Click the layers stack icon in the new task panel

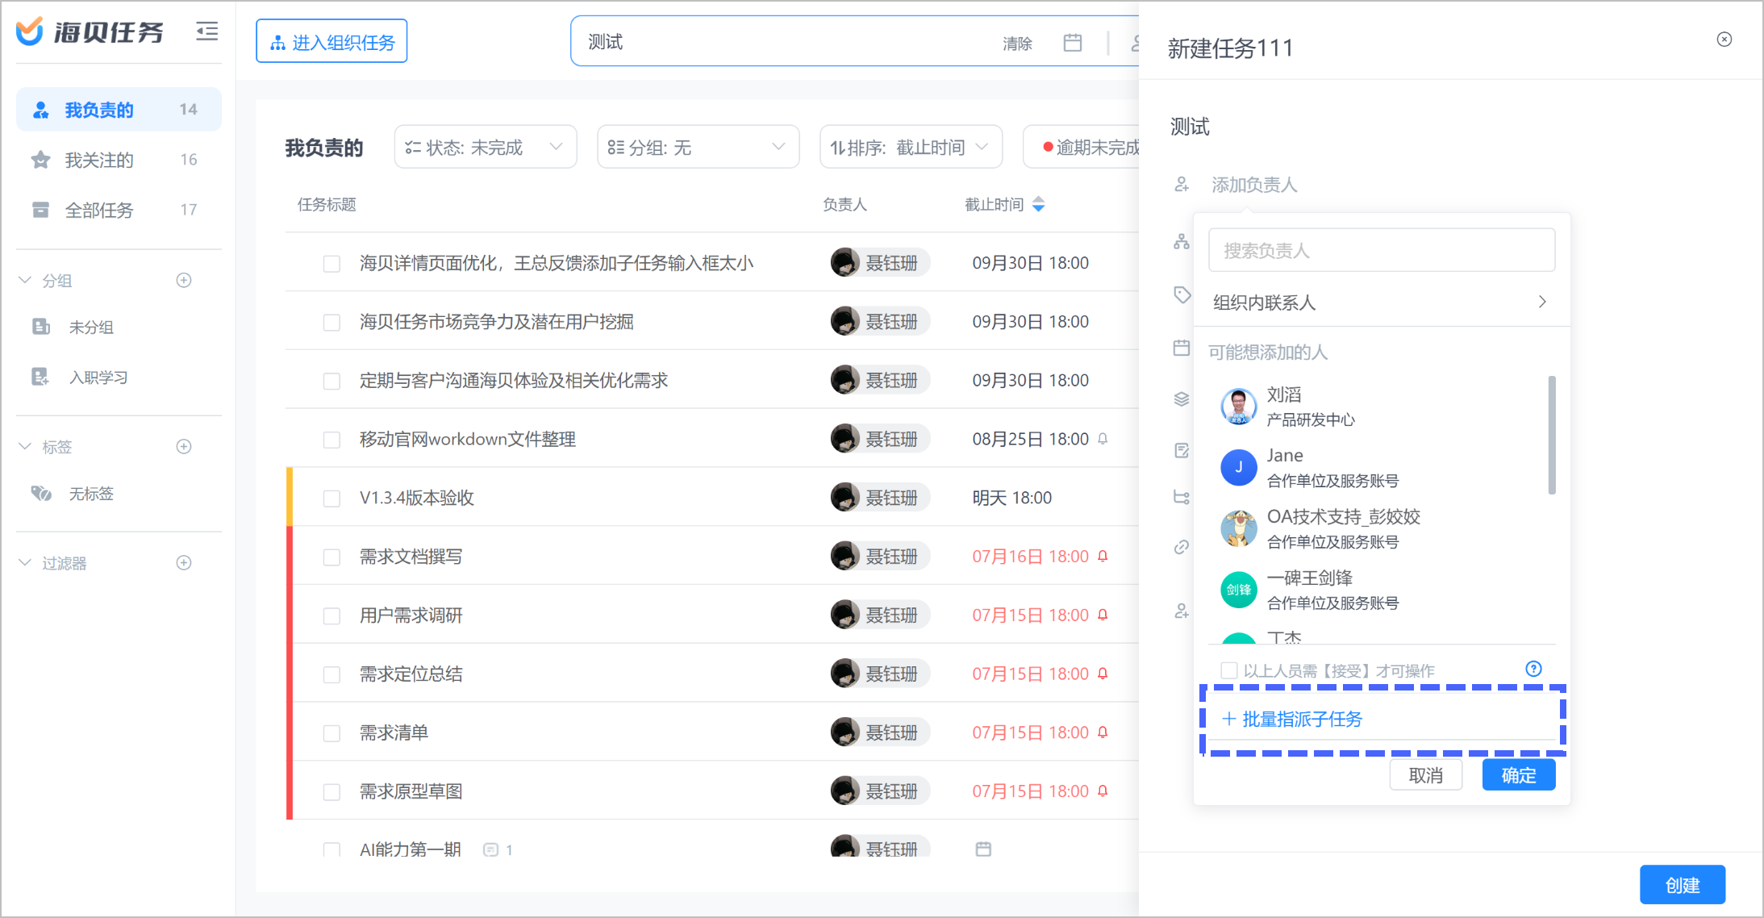1182,398
